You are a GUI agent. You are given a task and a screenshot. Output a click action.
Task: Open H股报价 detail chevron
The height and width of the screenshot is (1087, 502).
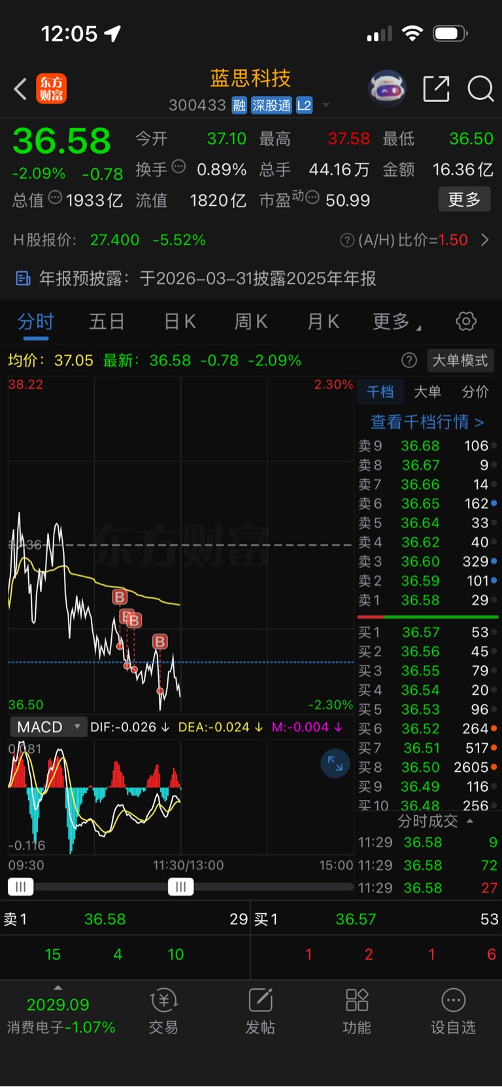pos(485,240)
